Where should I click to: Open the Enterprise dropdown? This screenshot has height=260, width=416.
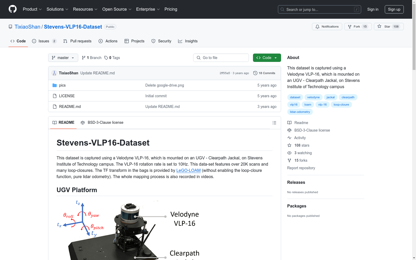[148, 9]
